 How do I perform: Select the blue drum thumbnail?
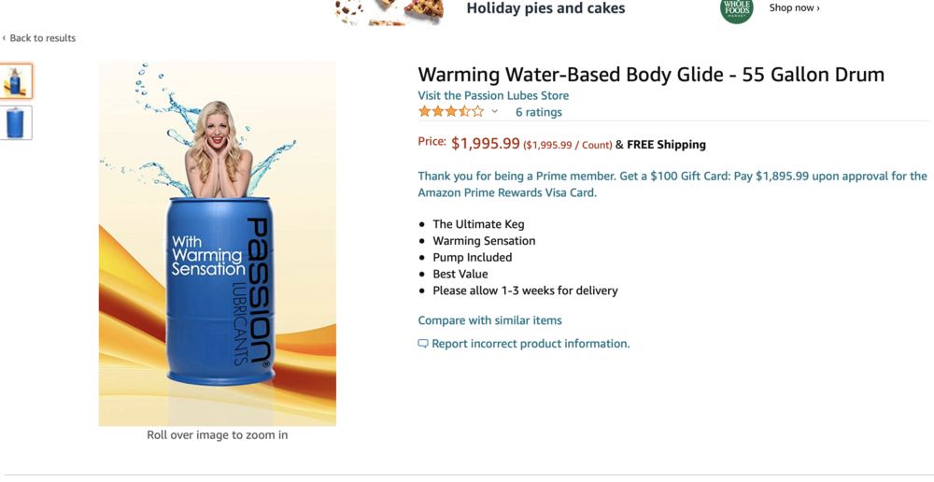pyautogui.click(x=16, y=123)
